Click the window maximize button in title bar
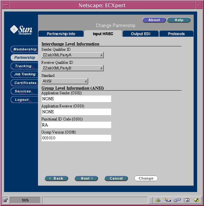Screen dimensions: 204x206 point(199,5)
